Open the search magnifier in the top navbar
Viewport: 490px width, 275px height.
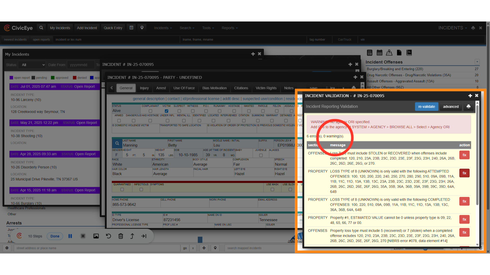click(41, 28)
